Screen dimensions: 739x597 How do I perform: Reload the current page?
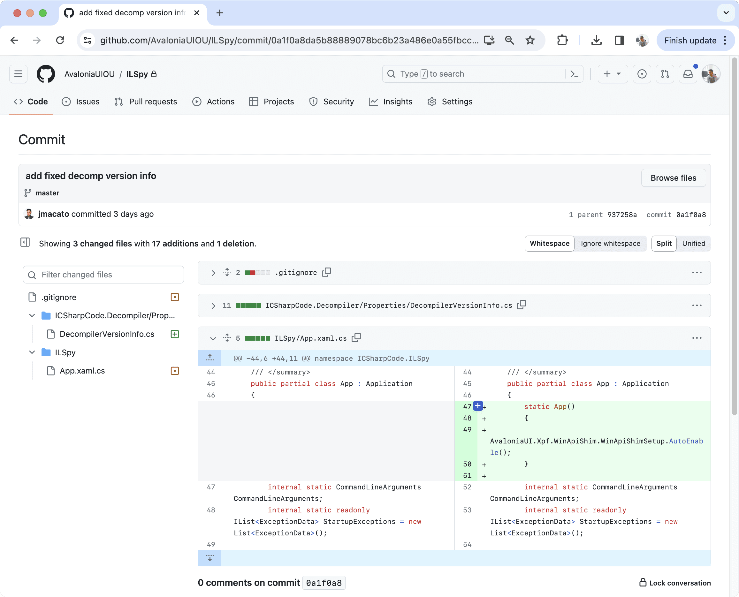point(60,41)
